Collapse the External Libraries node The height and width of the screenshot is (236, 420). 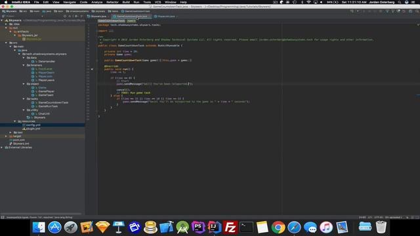2,147
